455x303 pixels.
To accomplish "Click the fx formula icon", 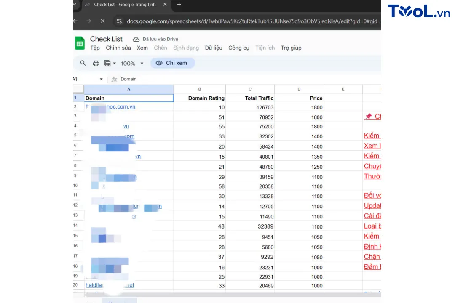I will tap(114, 79).
